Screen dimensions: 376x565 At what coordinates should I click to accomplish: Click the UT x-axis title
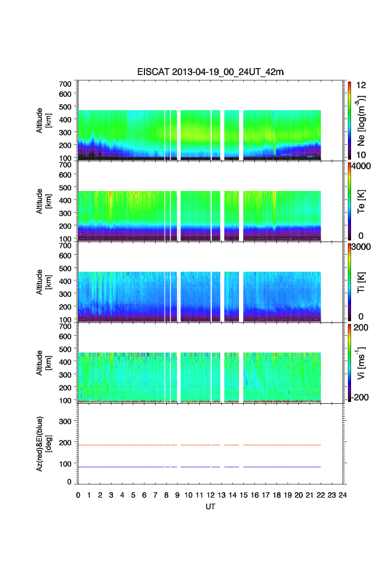(210, 506)
